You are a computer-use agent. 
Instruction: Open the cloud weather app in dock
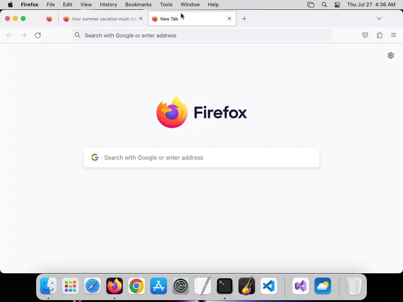(323, 286)
